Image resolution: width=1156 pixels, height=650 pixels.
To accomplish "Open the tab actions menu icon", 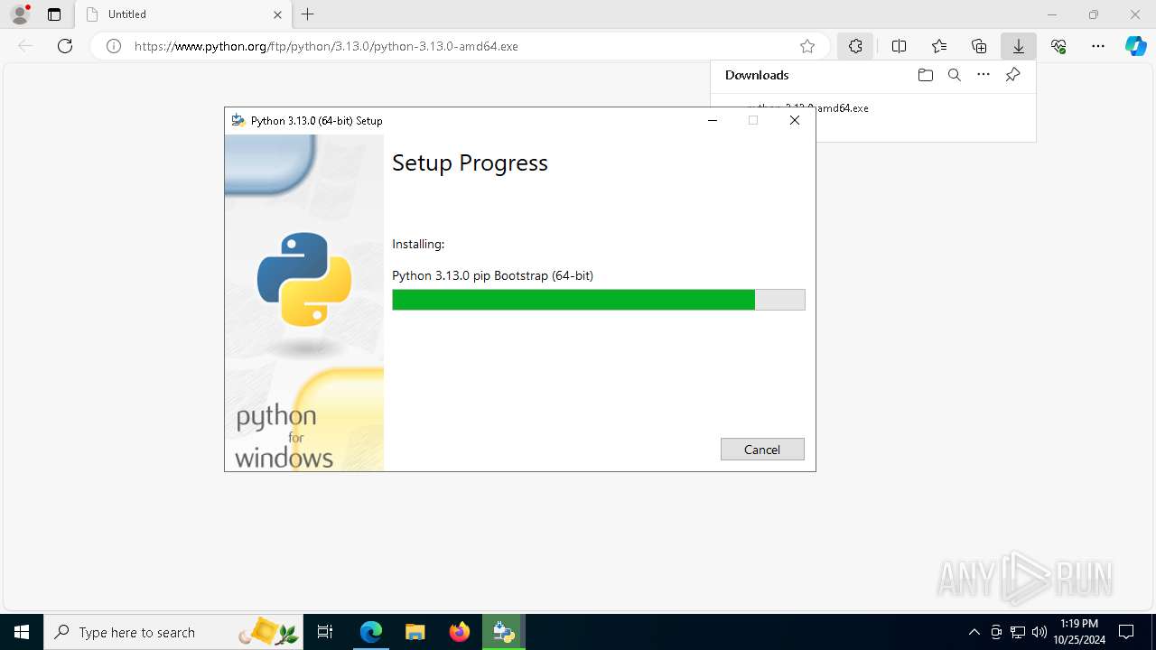I will pos(54,14).
